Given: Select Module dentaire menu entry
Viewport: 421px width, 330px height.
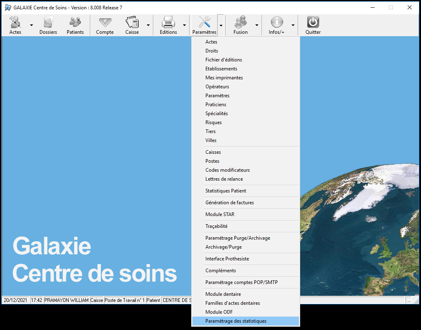Looking at the screenshot, I should point(246,294).
